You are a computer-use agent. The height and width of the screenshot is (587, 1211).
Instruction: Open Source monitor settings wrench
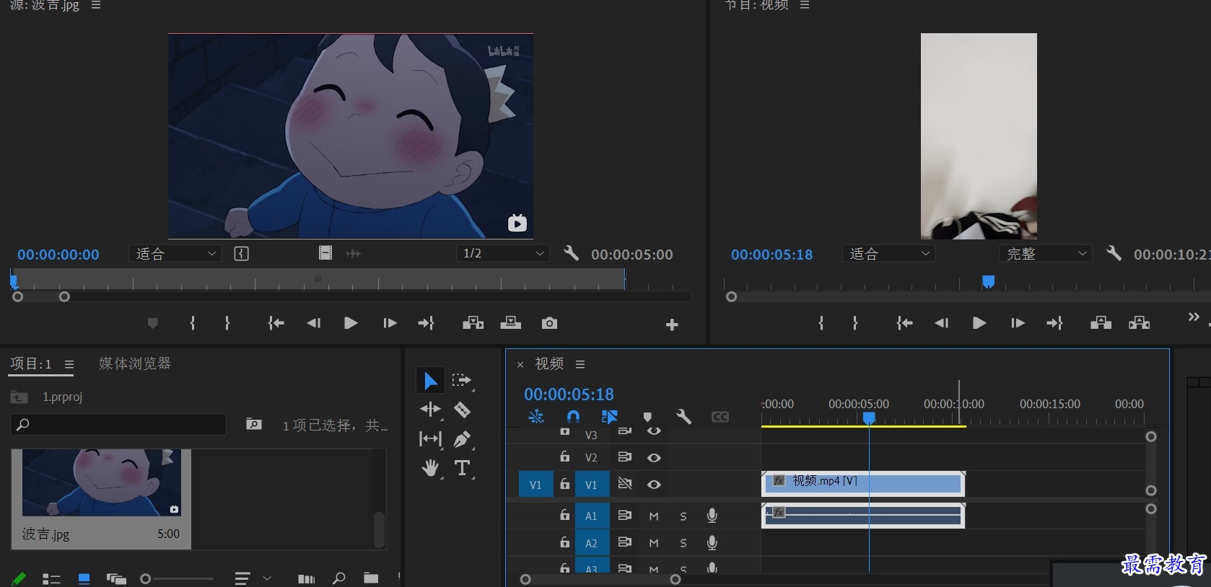click(x=571, y=253)
